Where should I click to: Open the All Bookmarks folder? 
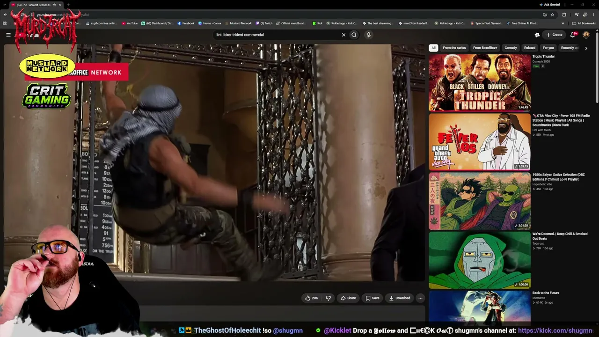[x=584, y=23]
